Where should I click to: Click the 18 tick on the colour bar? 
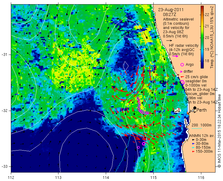point(207,61)
